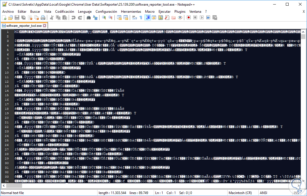Click the ANSI encoding field in the status bar
The width and height of the screenshot is (307, 196).
[x=263, y=193]
